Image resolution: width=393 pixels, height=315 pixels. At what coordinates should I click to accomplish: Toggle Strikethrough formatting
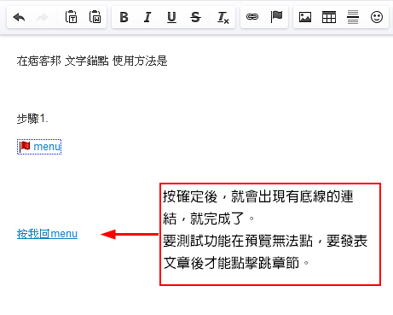pos(195,17)
